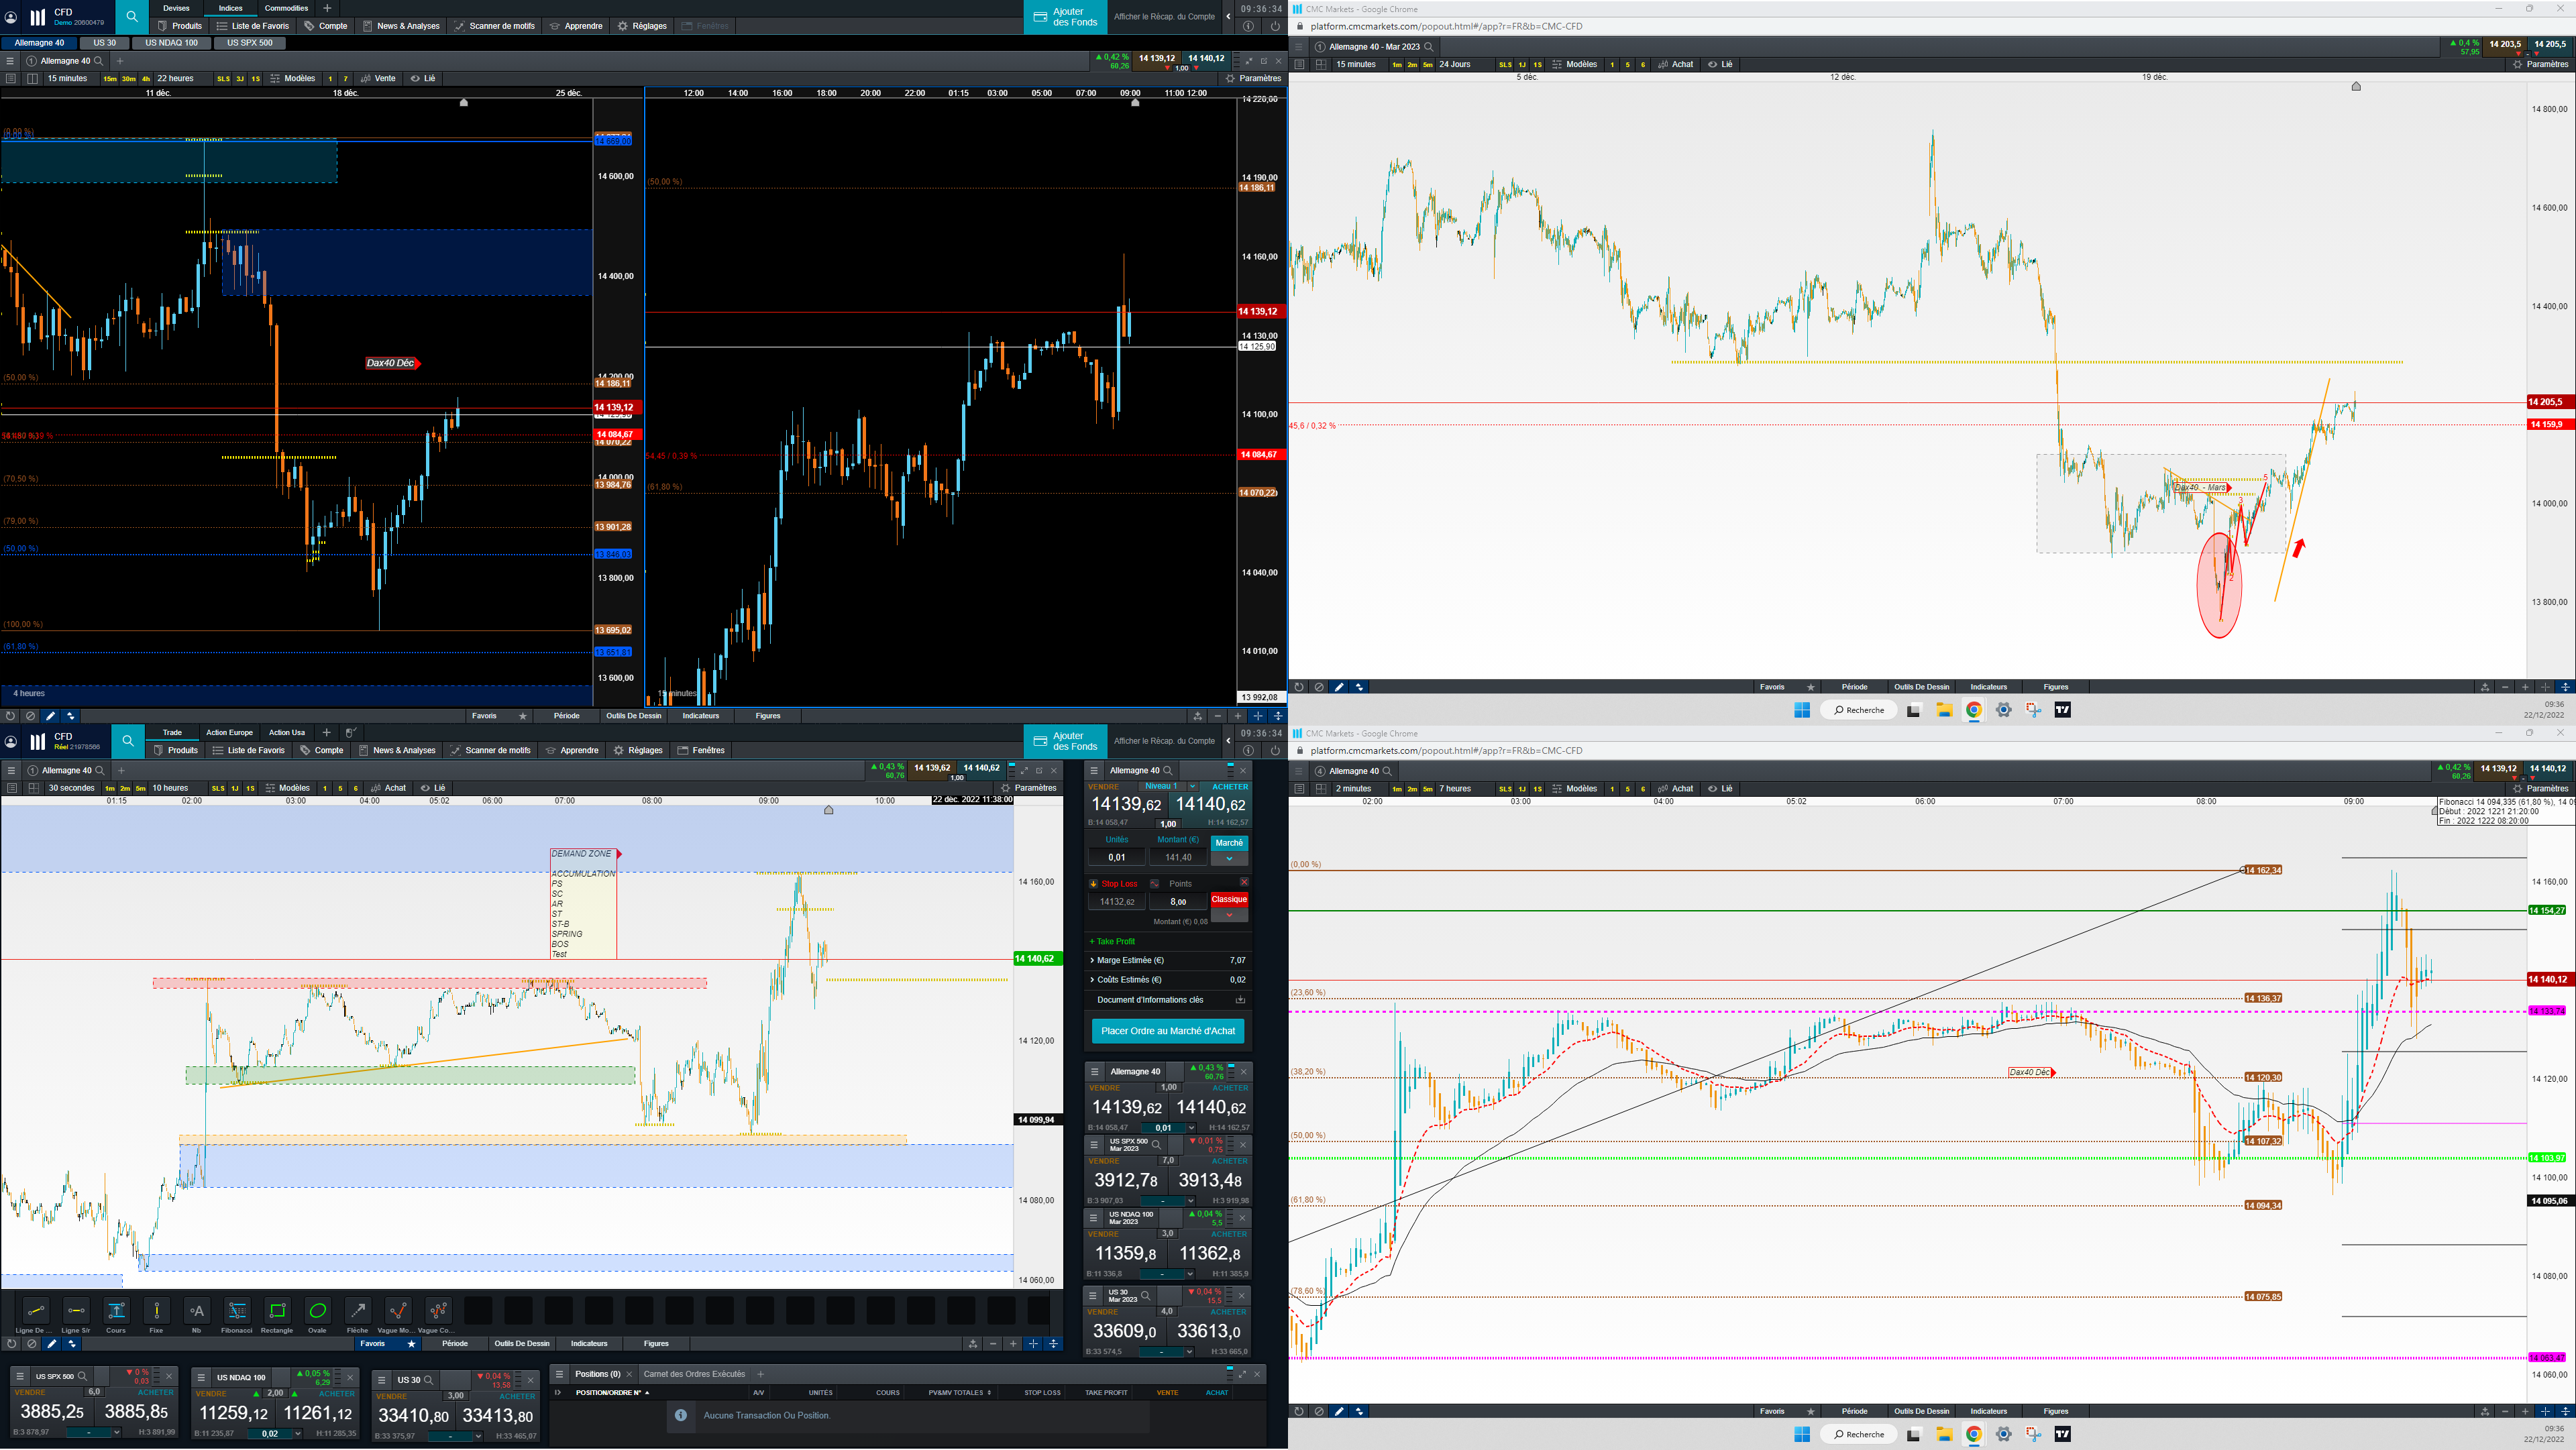Expand Marge Estimée (€) row
2576x1450 pixels.
(1130, 960)
